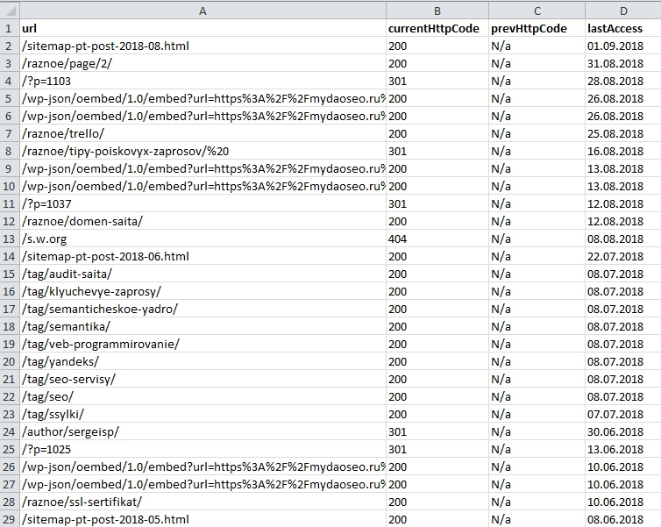Select cell /raznoe/tipy-poiskovyx-zaprosov/%20

click(203, 152)
